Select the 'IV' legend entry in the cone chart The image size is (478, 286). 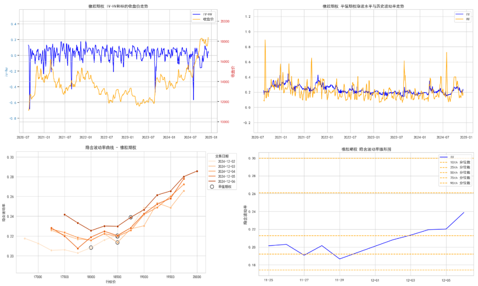click(x=447, y=157)
